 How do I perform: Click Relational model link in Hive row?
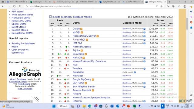[127, 65]
